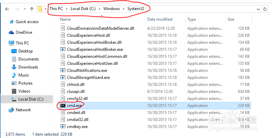Click the Network icon in sidebar
This screenshot has height=138, width=272.
click(x=11, y=110)
